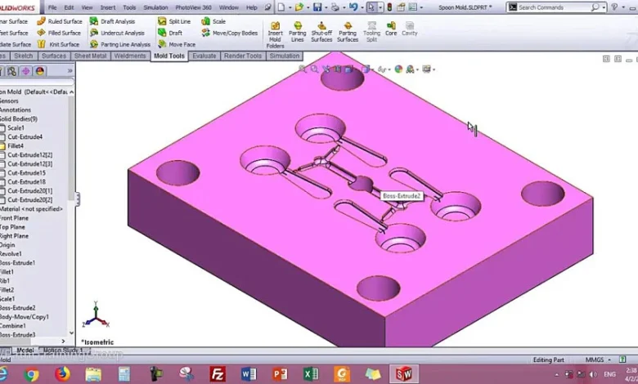Open Chrome from the taskbar

coord(31,374)
